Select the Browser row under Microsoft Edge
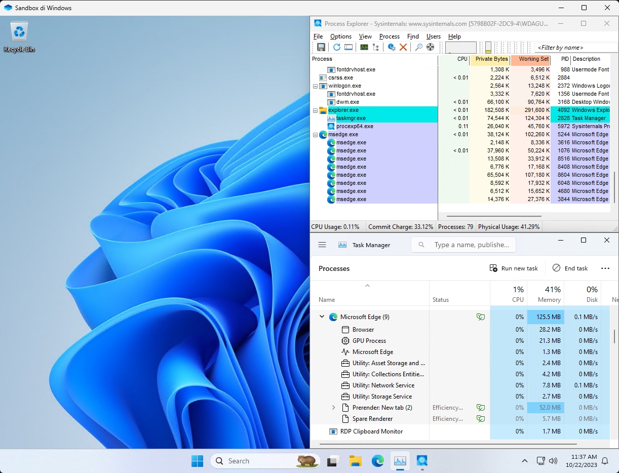The height and width of the screenshot is (473, 619). pos(460,330)
